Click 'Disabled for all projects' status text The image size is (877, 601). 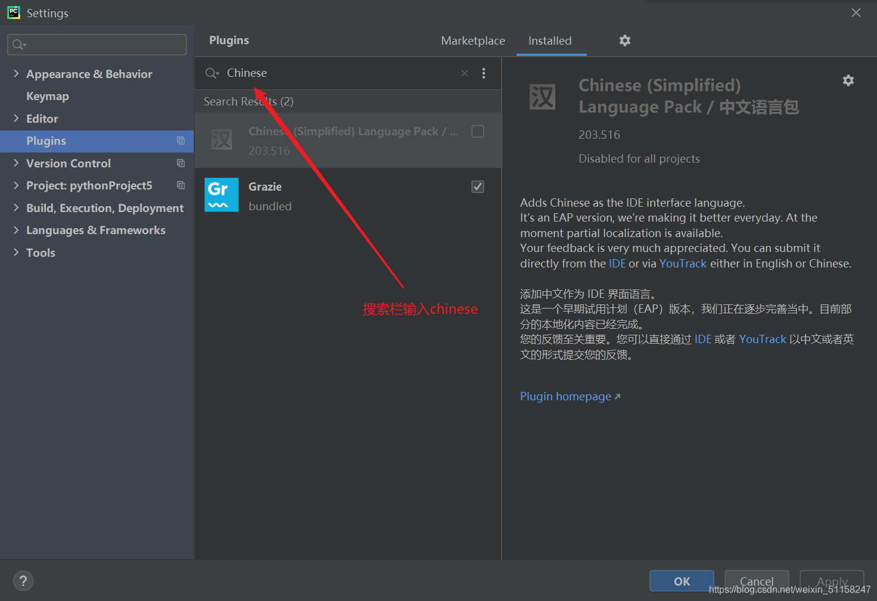pos(639,158)
